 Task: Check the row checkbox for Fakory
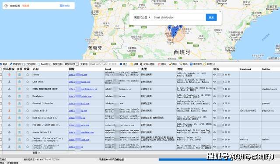point(1,75)
